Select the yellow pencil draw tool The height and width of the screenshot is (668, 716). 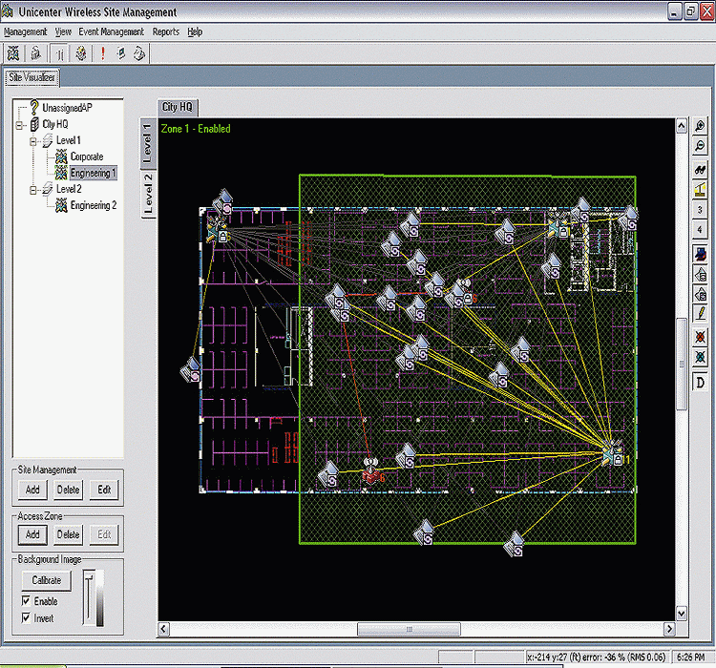[701, 313]
